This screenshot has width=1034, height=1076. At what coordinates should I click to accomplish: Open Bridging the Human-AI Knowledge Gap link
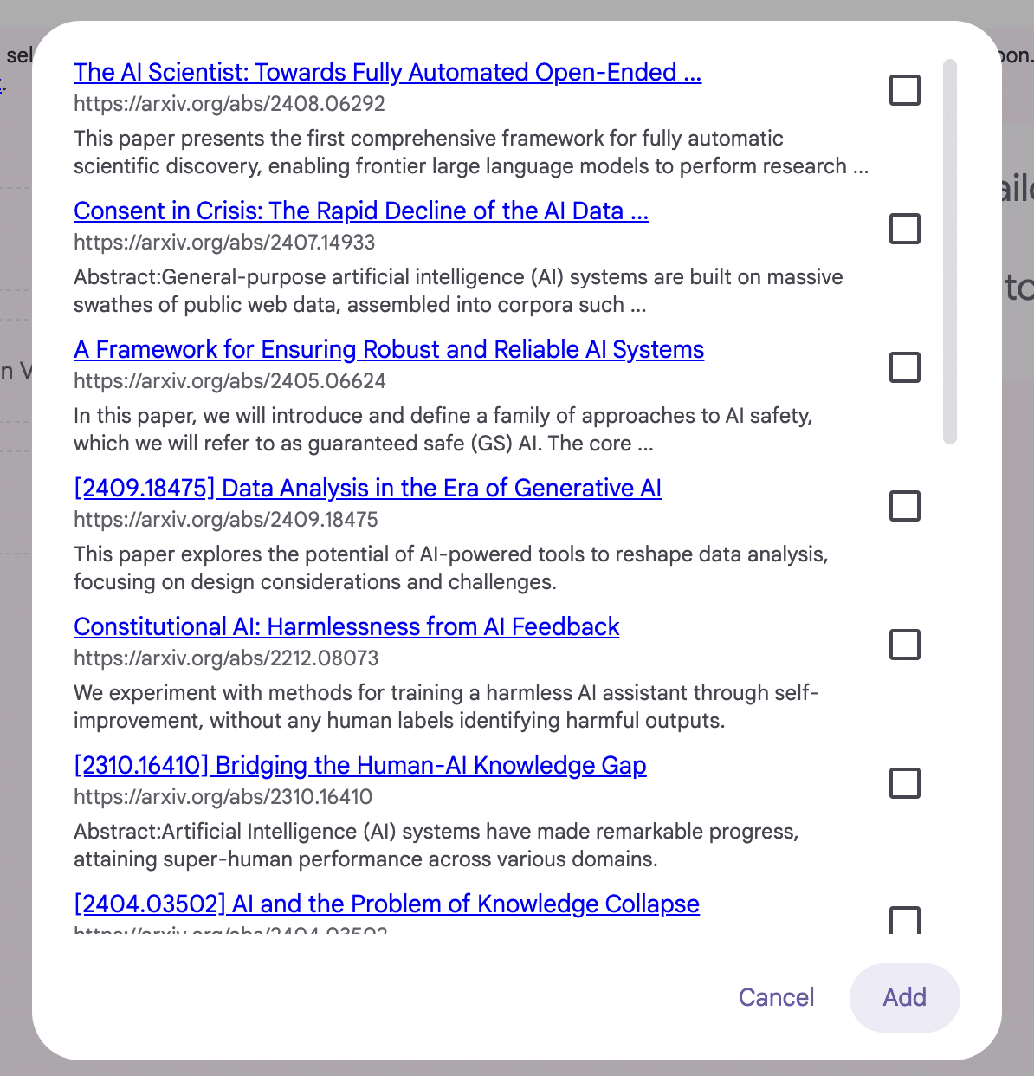pyautogui.click(x=360, y=765)
